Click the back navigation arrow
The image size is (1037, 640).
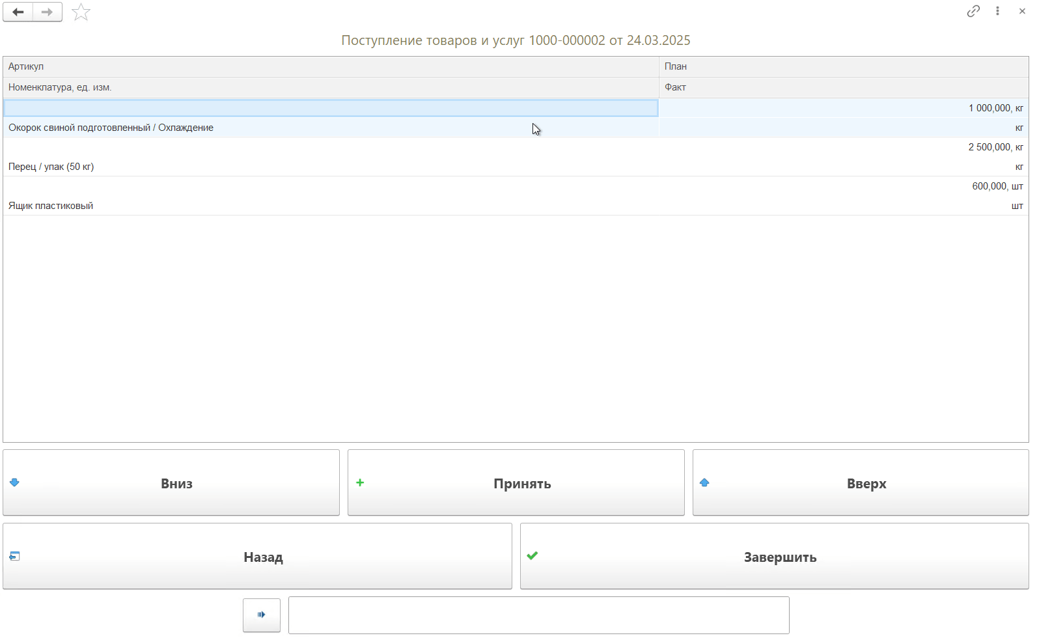[x=18, y=12]
